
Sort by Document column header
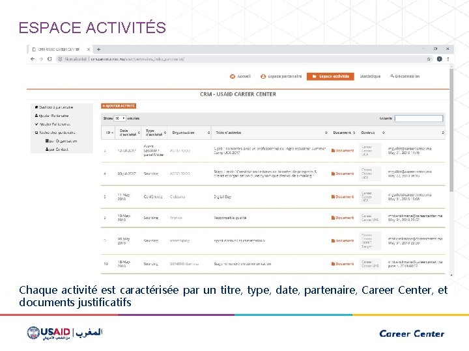[344, 133]
